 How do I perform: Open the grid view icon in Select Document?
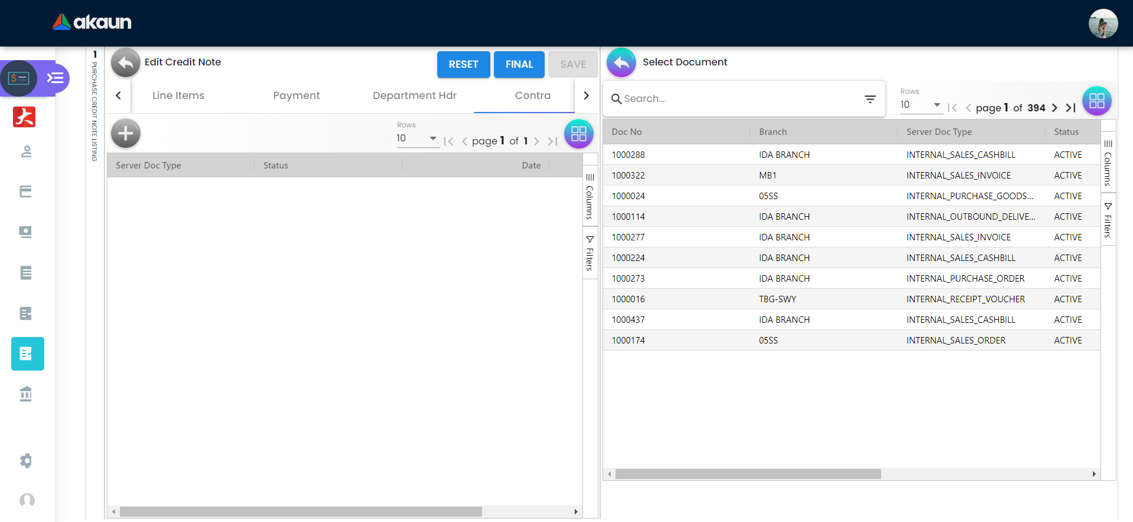tap(1096, 101)
